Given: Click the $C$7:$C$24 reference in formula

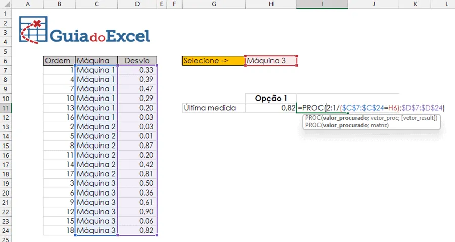Looking at the screenshot, I should pyautogui.click(x=362, y=108).
